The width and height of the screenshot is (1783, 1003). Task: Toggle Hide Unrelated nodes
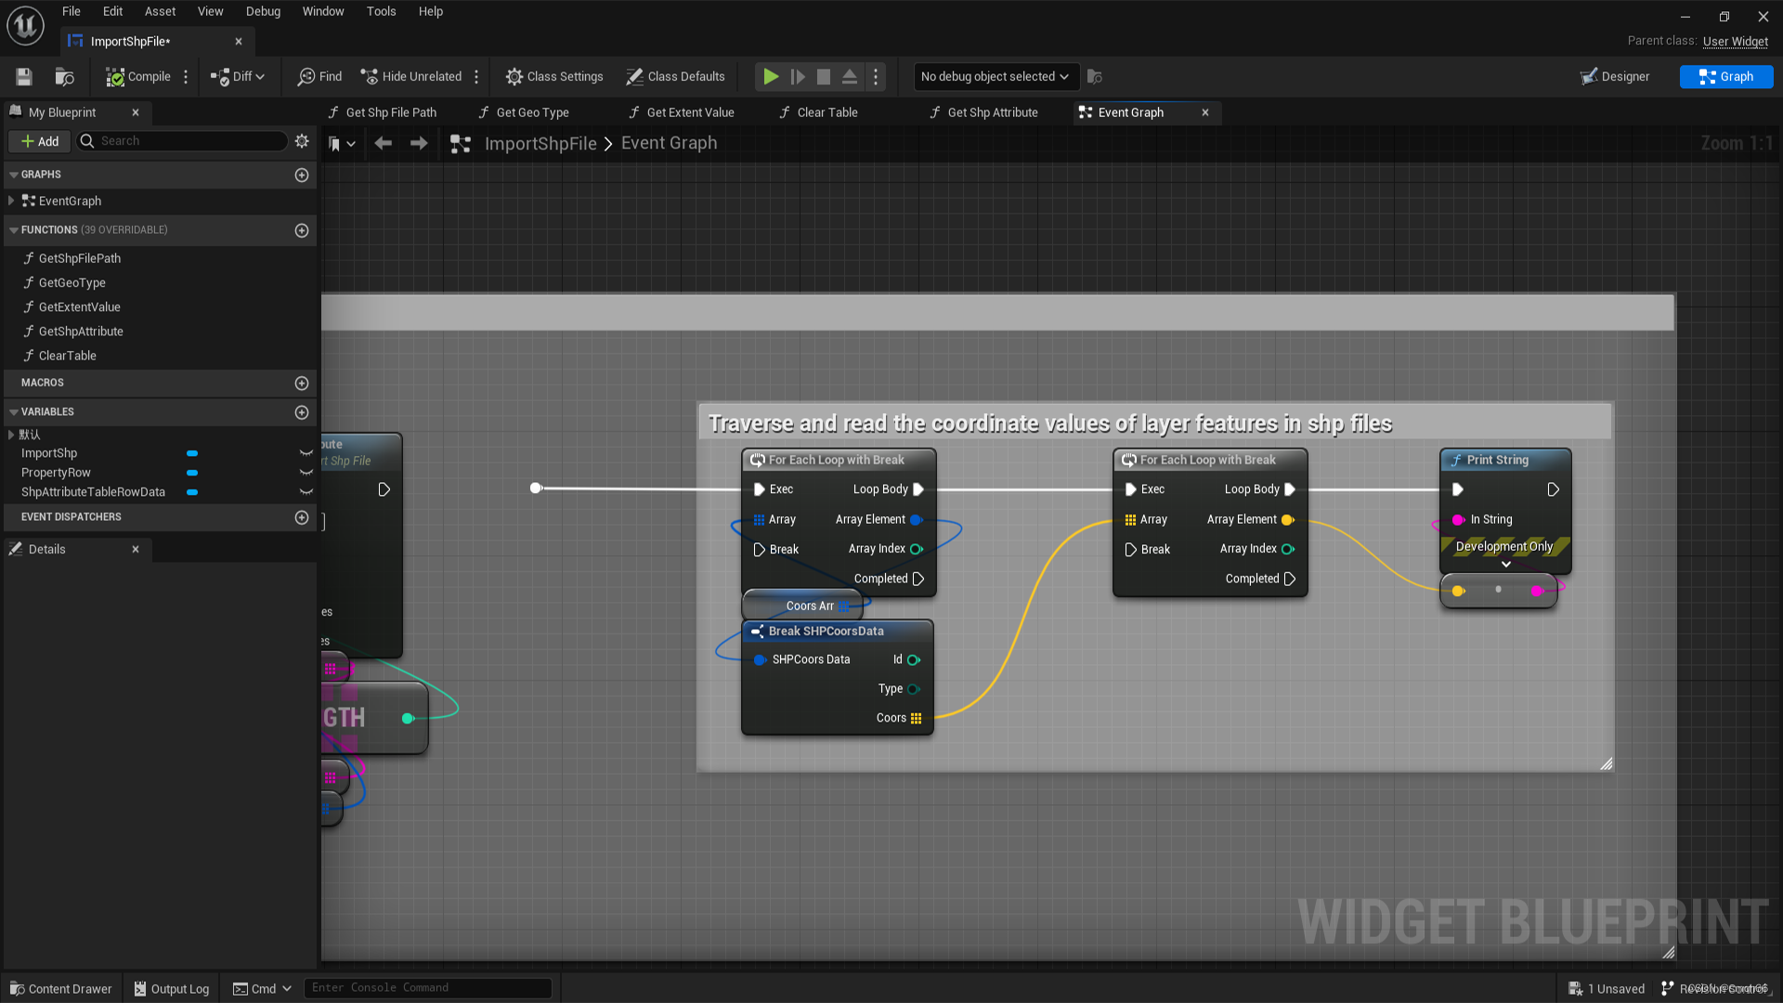[x=411, y=77]
